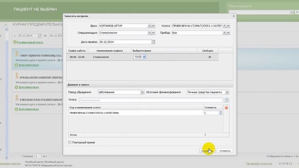The height and width of the screenshot is (168, 299).
Task: Expand the 18:00 time selection dropdown
Action: [x=144, y=57]
